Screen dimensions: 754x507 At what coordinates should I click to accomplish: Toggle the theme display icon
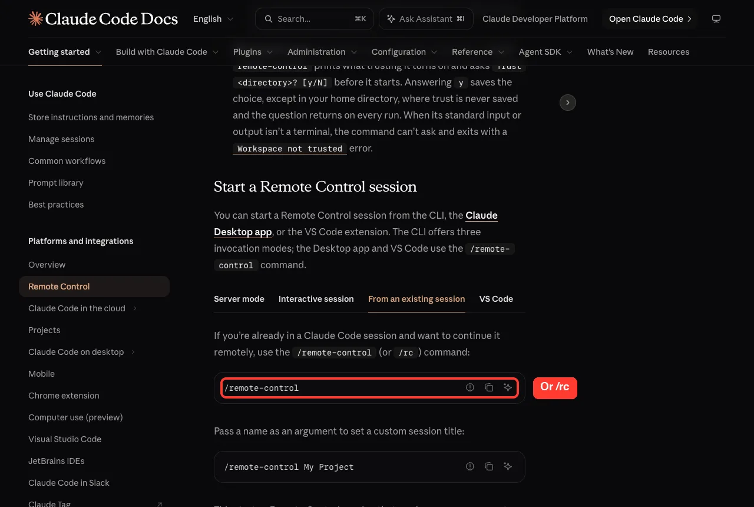point(716,19)
